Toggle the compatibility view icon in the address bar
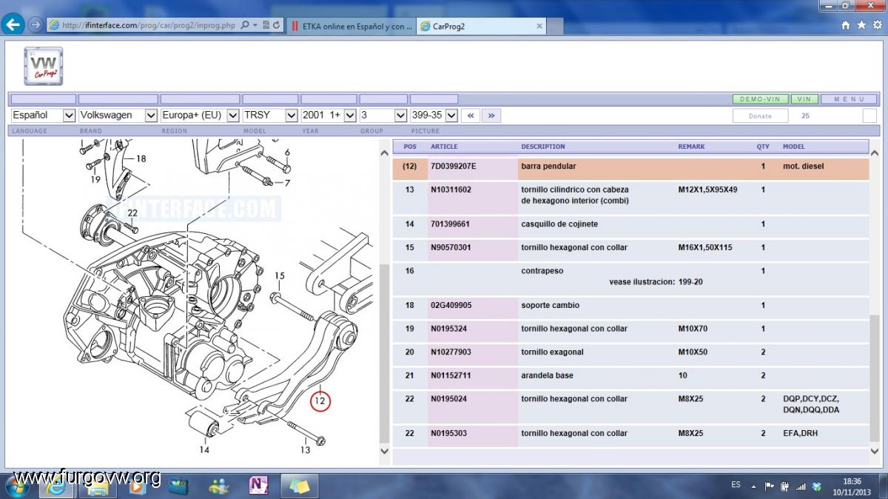This screenshot has height=499, width=888. pos(266,25)
